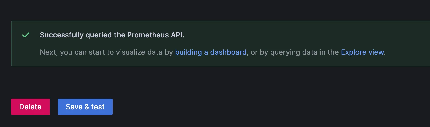Click the checkmark in the Prometheus API alert
Screen dimensions: 430x127
coord(26,35)
